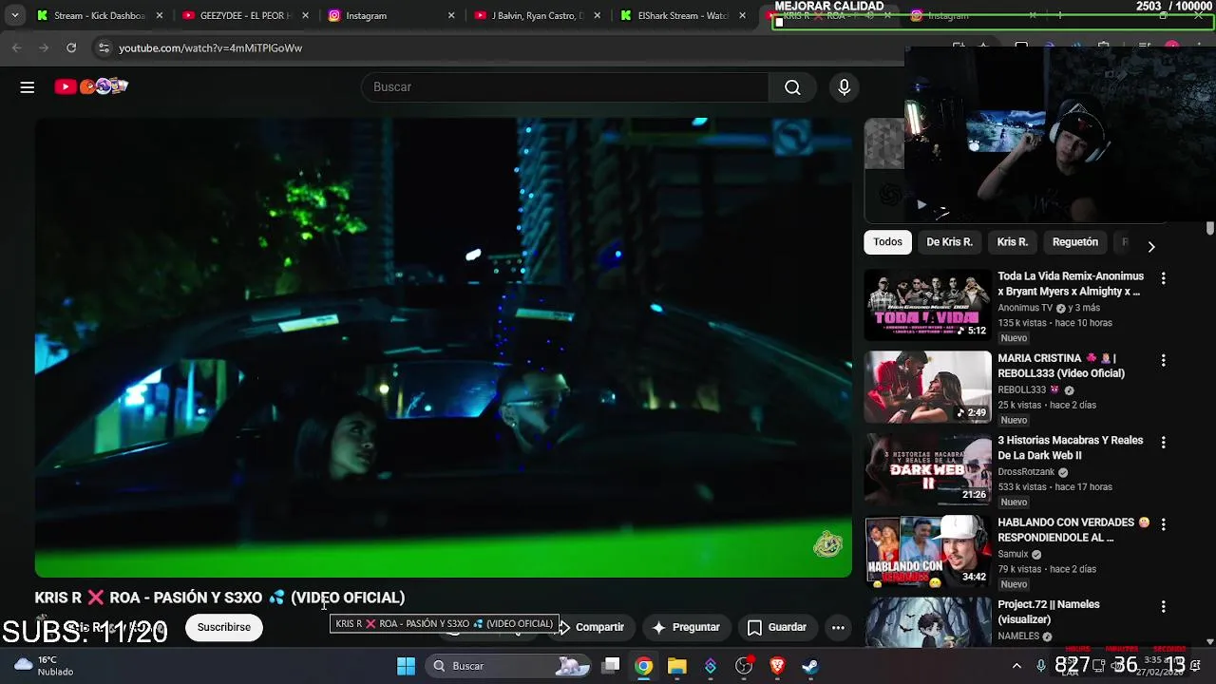Open MARIA CRISTINA video thumbnail
Image resolution: width=1216 pixels, height=684 pixels.
[927, 388]
